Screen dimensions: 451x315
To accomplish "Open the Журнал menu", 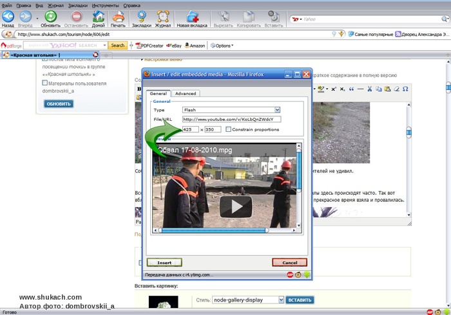I will (x=55, y=5).
